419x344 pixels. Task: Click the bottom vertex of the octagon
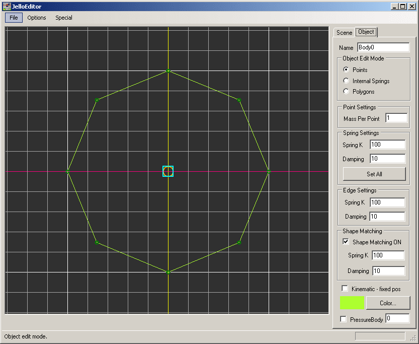168,272
